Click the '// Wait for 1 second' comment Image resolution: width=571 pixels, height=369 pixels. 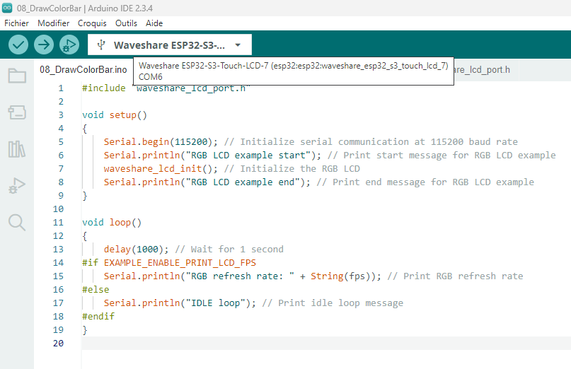click(x=229, y=250)
